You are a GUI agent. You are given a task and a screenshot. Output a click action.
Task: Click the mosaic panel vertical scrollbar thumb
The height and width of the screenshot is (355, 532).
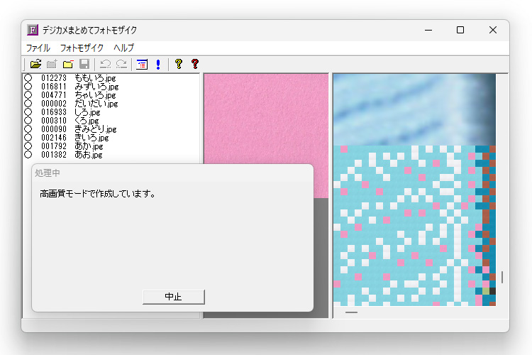click(x=502, y=277)
